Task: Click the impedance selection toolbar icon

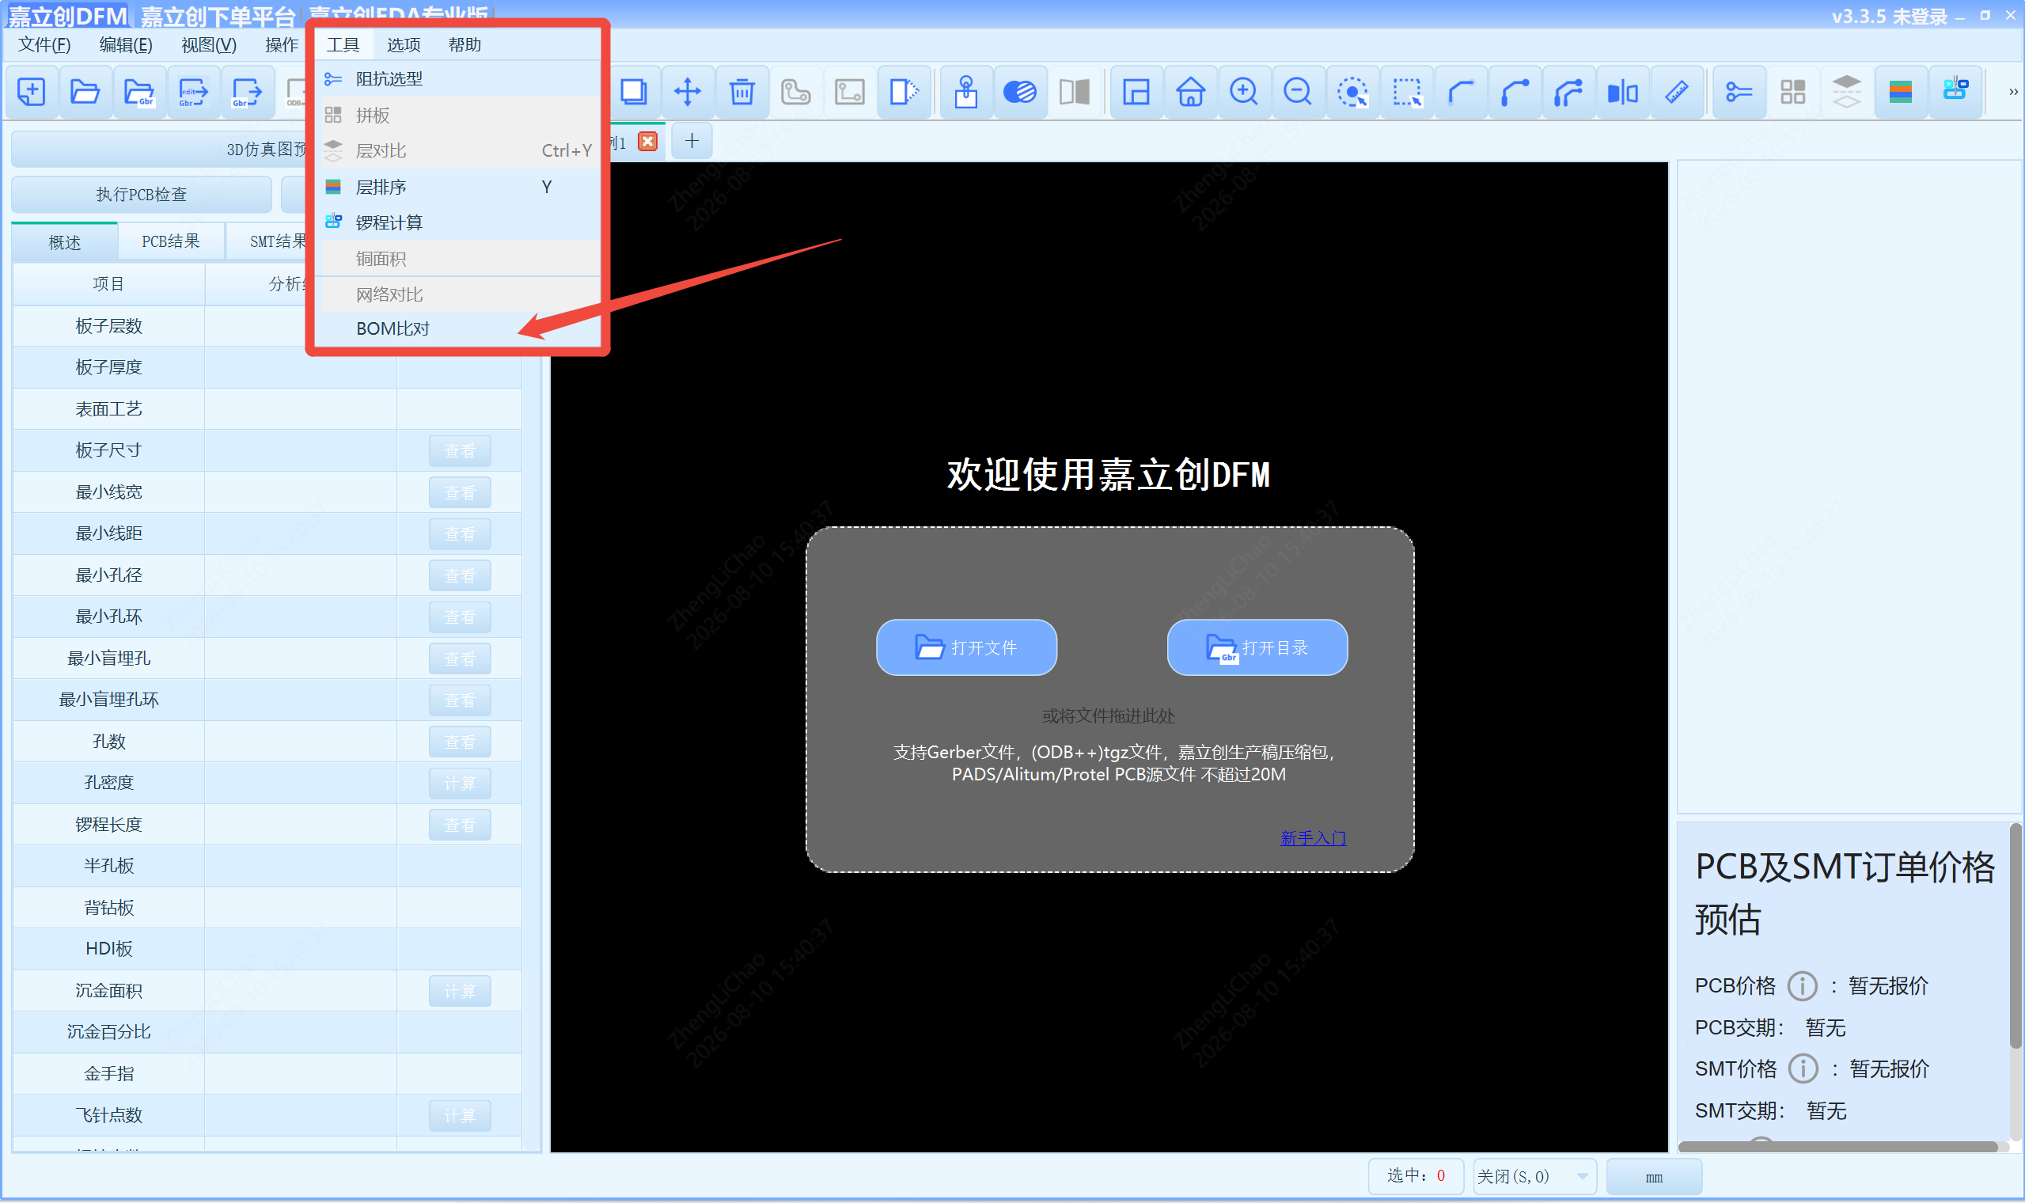Action: tap(1739, 92)
